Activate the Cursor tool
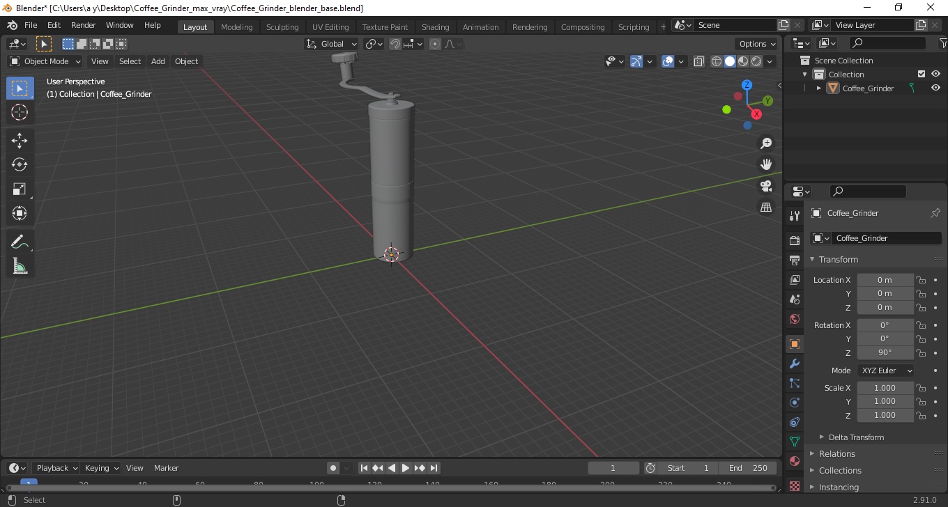Screen dimensions: 948x507 (20, 113)
